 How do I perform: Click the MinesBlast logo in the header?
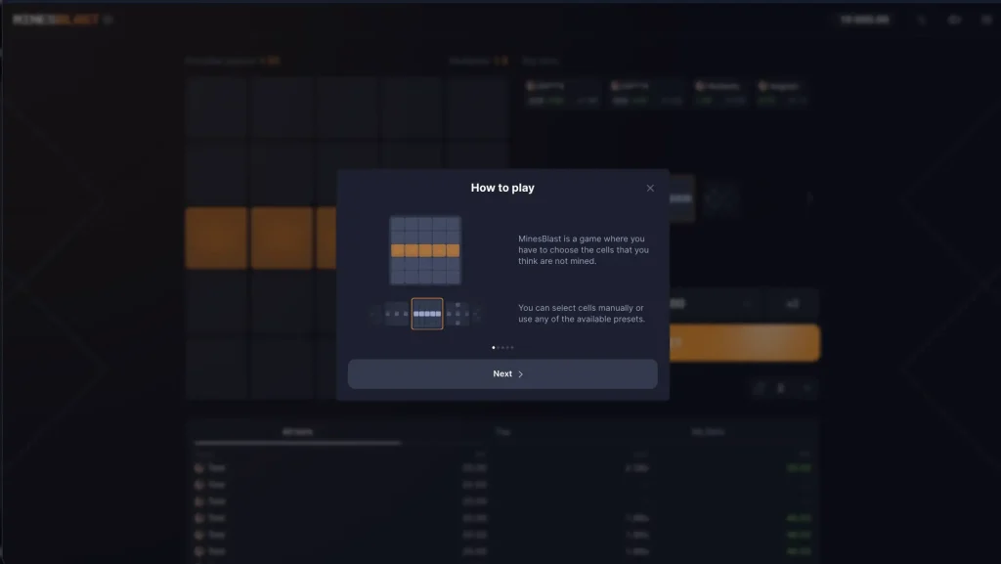click(57, 20)
